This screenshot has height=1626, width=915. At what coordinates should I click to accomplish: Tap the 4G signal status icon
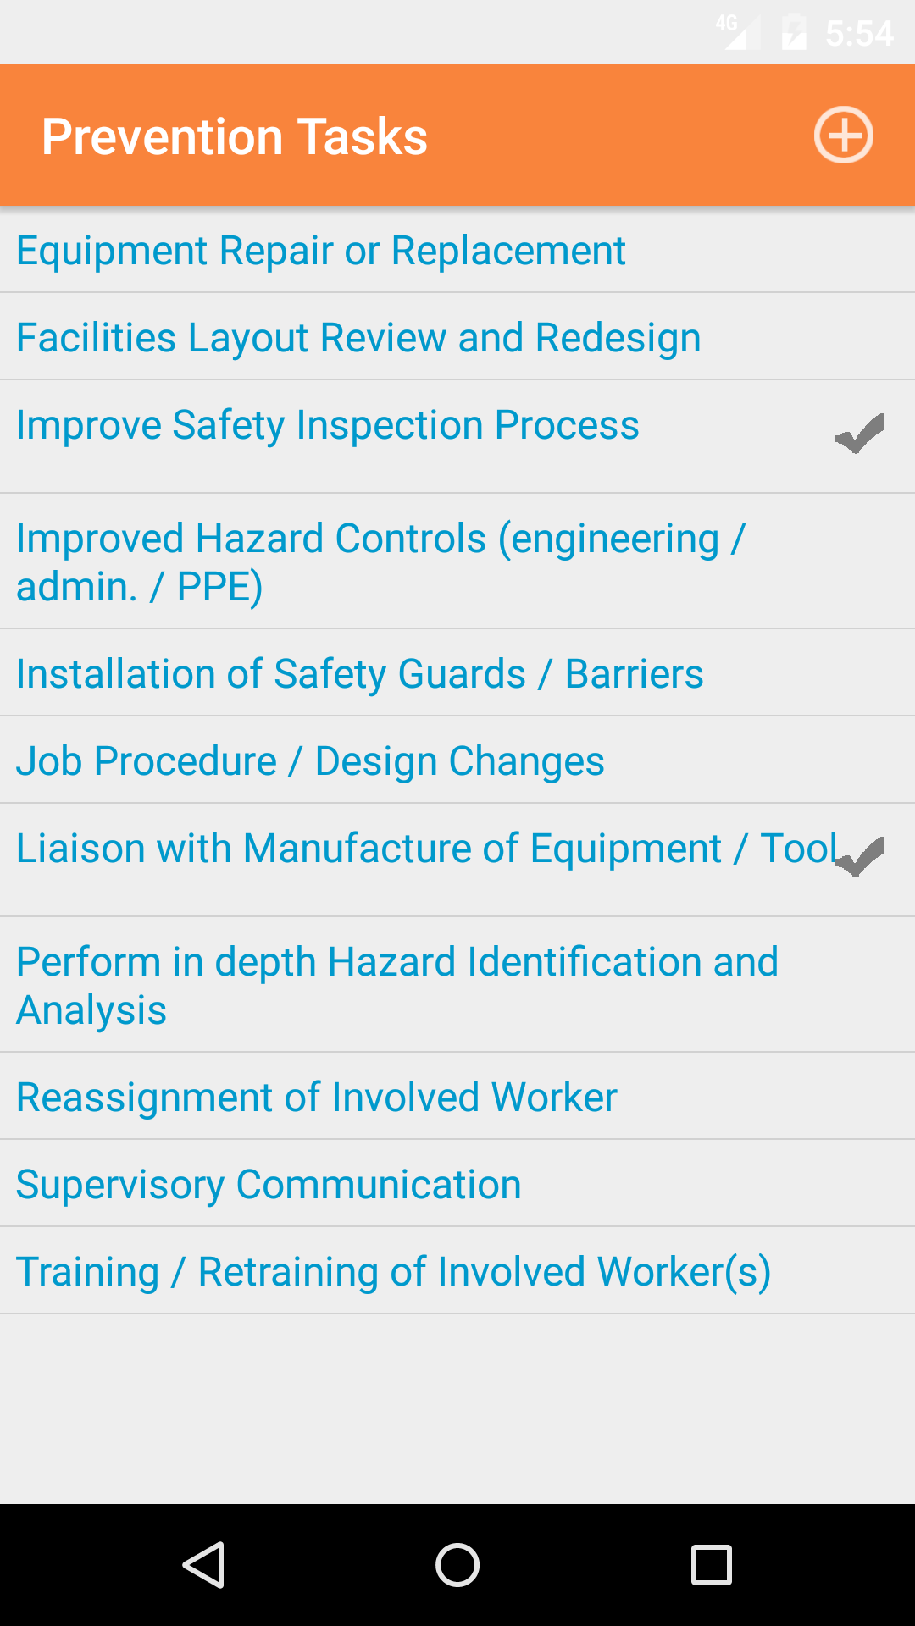[x=735, y=32]
